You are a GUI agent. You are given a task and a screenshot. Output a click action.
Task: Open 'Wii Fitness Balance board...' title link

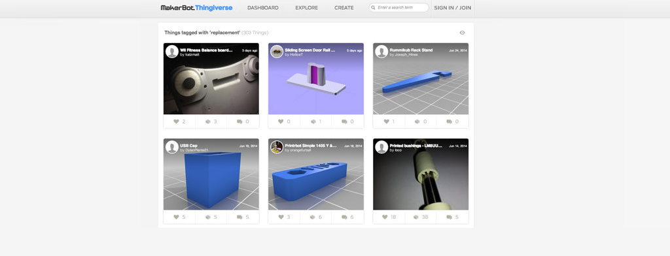pos(206,50)
